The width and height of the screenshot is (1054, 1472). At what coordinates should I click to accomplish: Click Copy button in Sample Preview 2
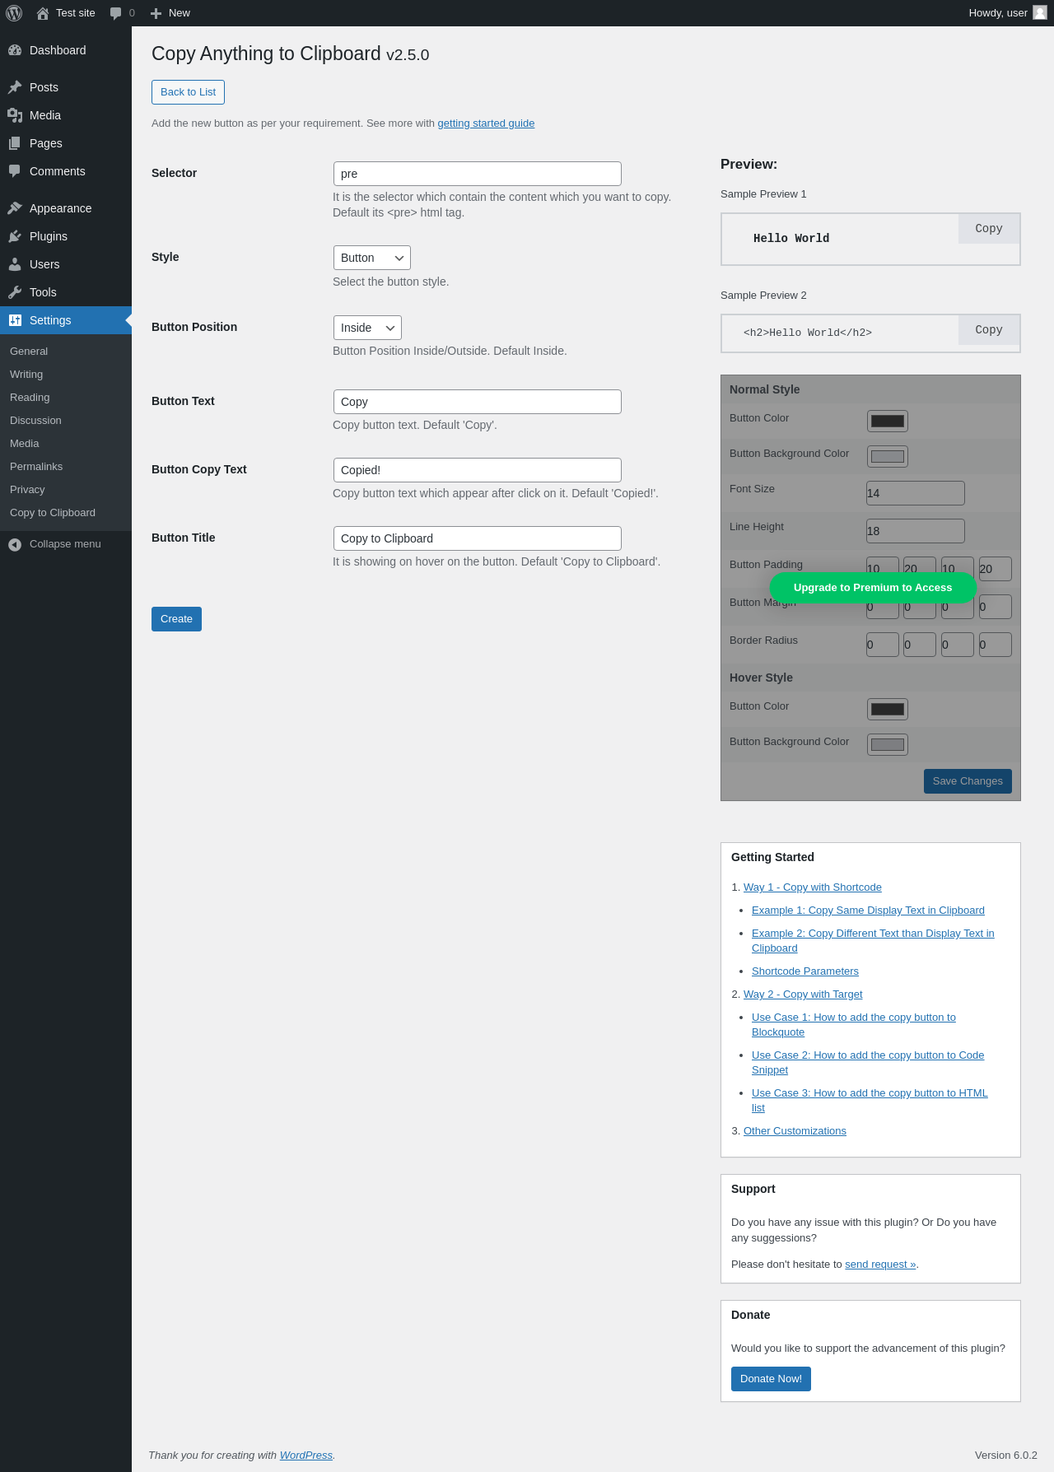pos(989,330)
